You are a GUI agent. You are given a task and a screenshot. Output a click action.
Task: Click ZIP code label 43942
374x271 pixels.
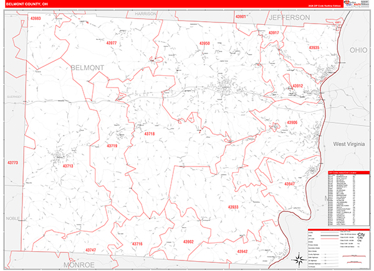click(242, 251)
